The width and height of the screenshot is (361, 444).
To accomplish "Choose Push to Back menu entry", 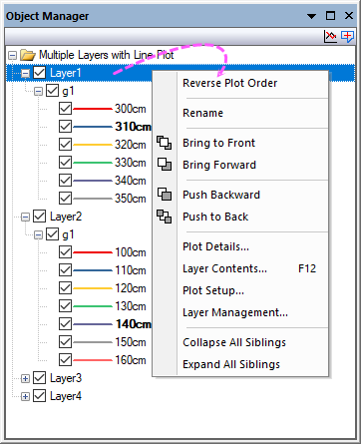I will 240,217.
